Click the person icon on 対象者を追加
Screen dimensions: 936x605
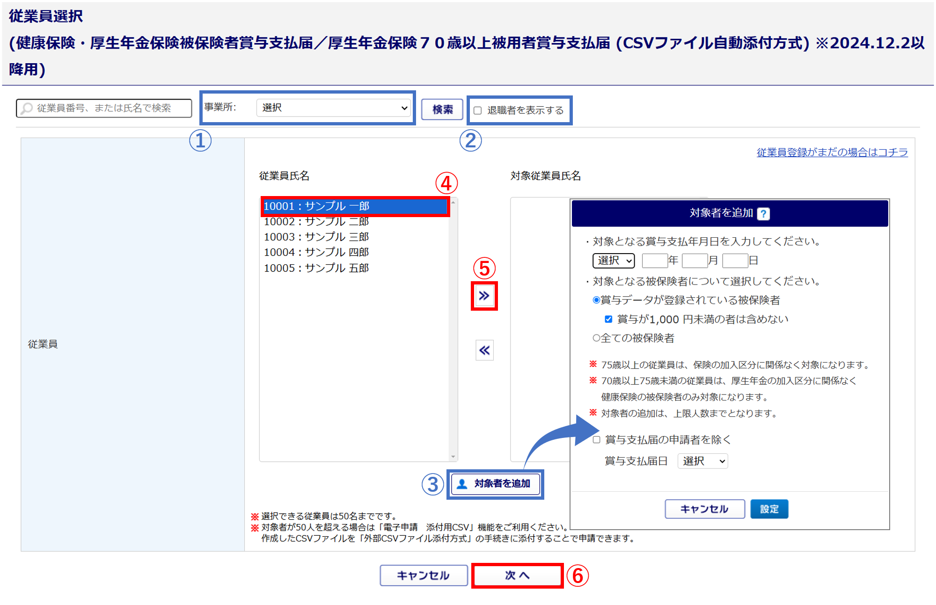pyautogui.click(x=462, y=484)
